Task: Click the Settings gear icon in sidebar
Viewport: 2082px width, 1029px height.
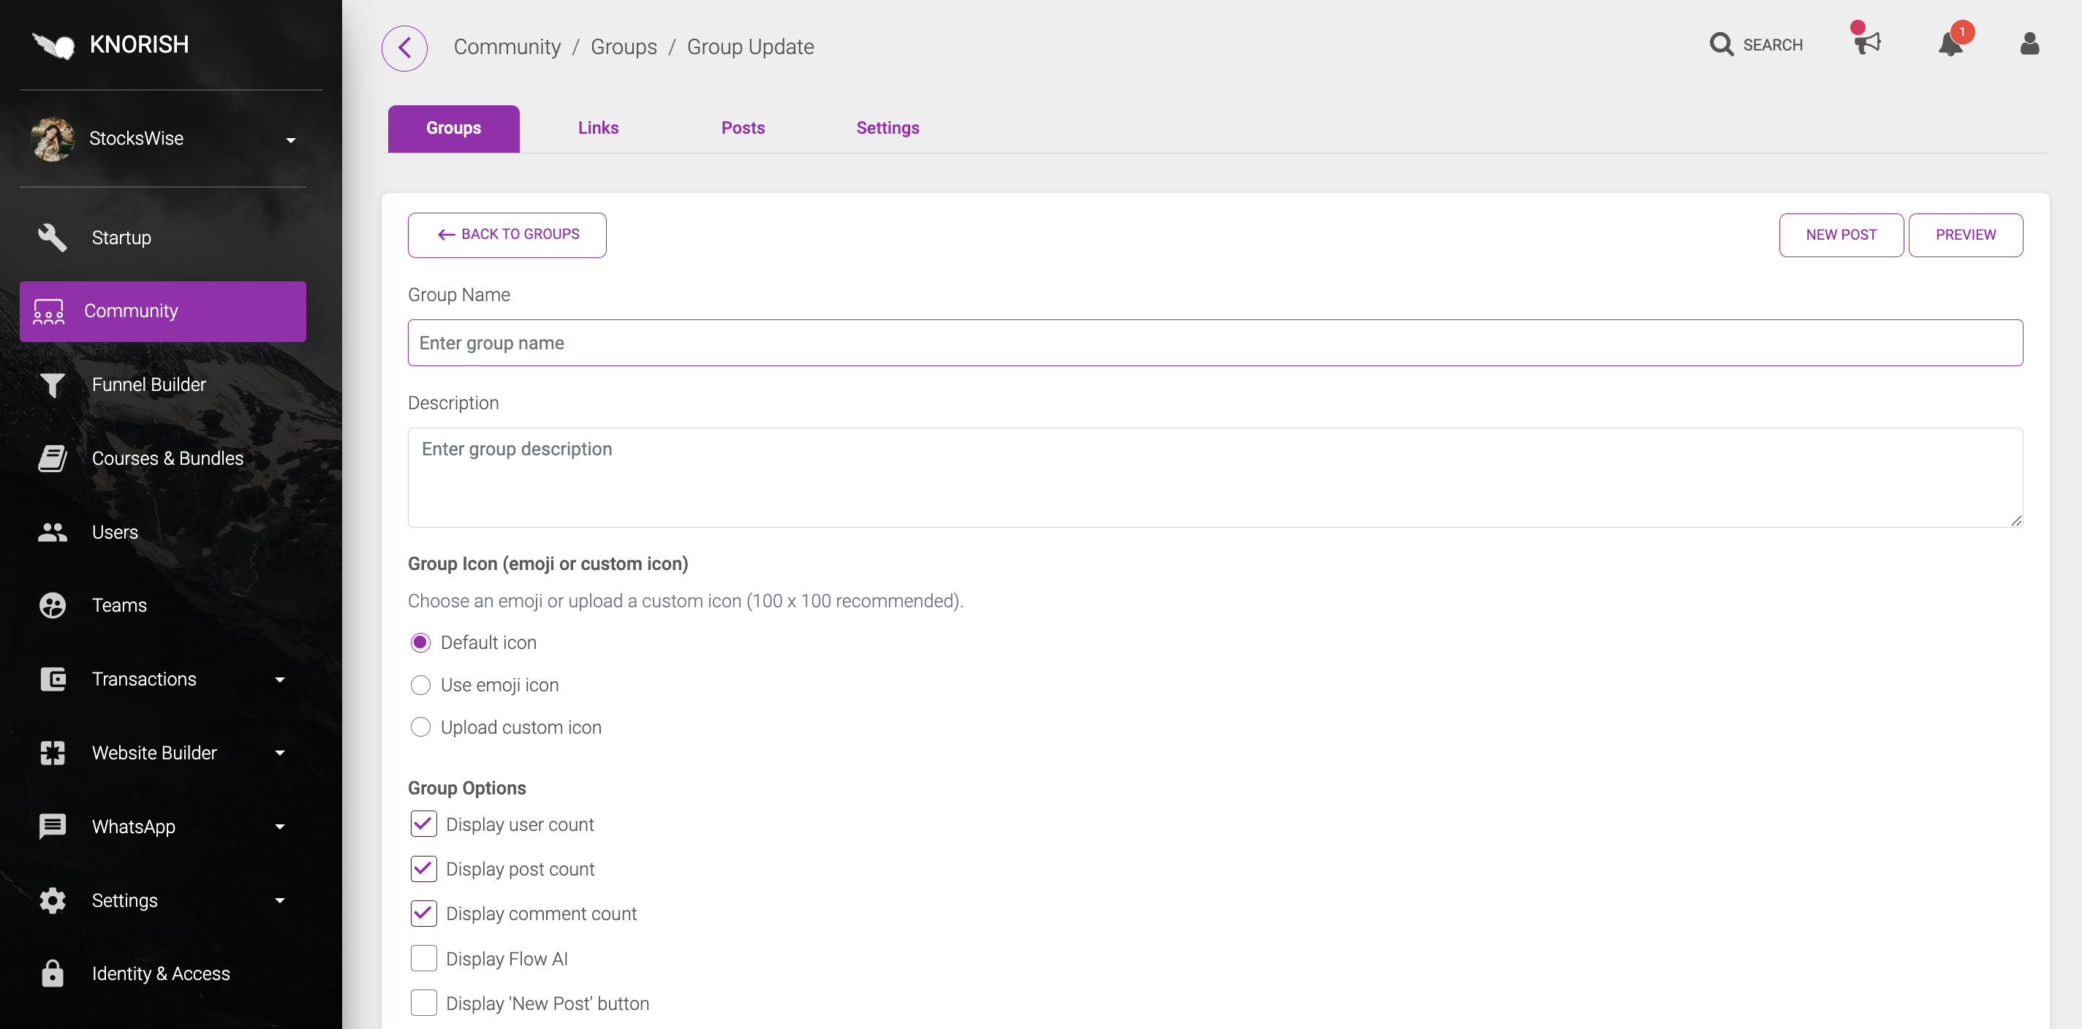Action: (x=53, y=900)
